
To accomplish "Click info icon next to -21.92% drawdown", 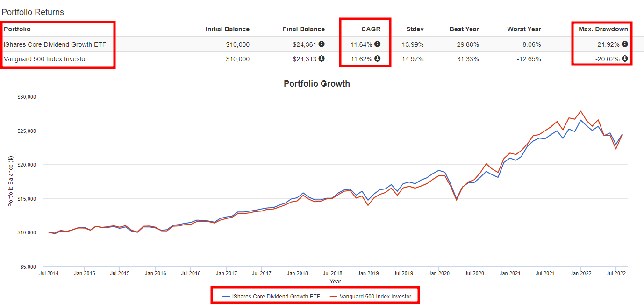I will point(625,44).
